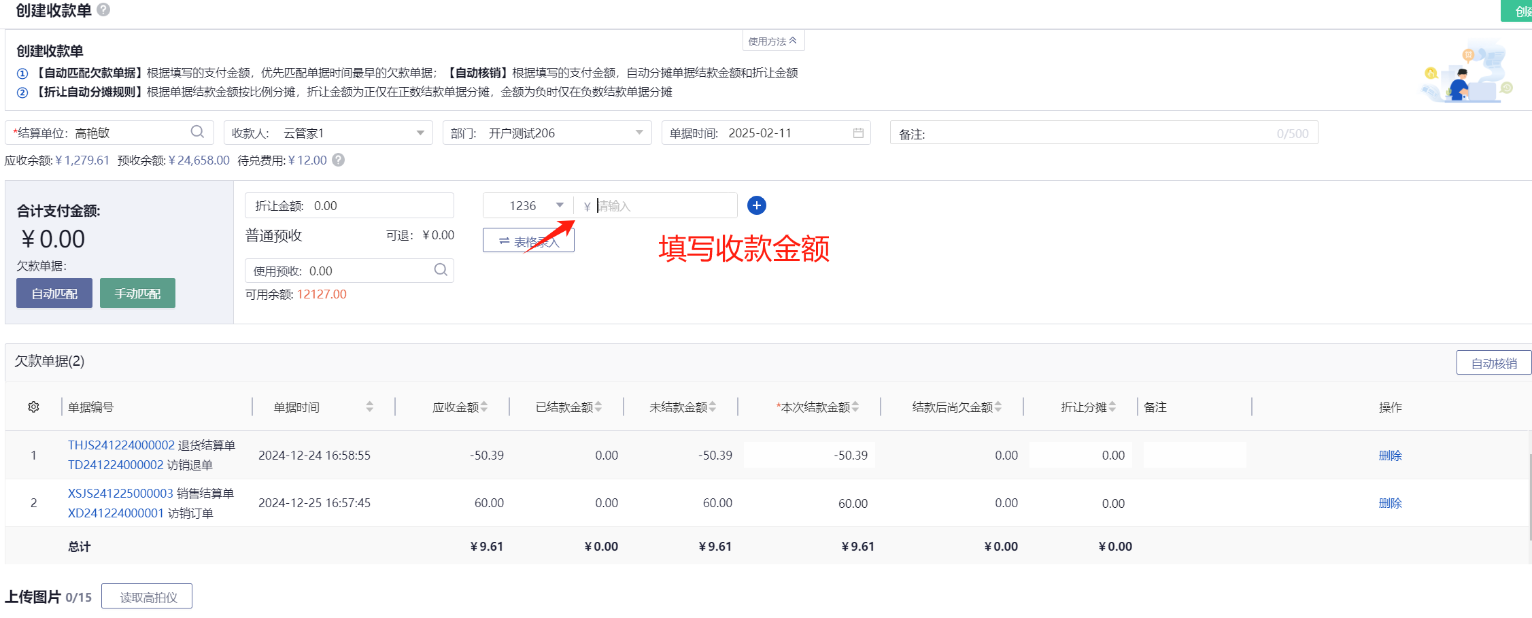Expand the 收款人 dropdown showing 云管家1
This screenshot has height=618, width=1532.
tap(420, 133)
